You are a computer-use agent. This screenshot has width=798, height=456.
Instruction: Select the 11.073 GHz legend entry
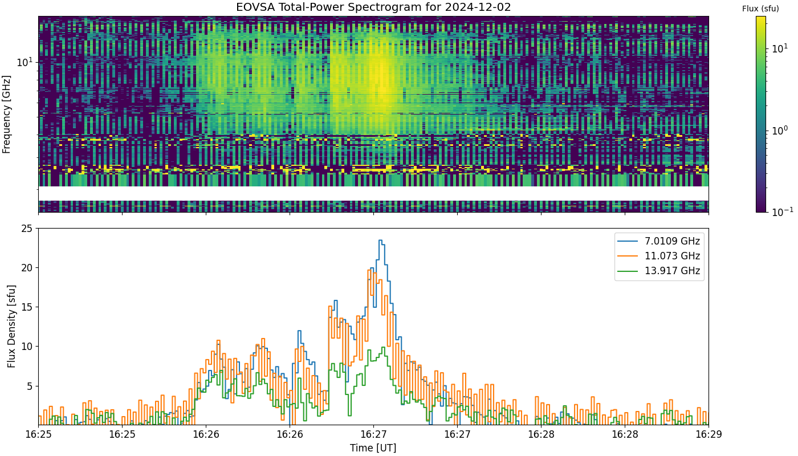pos(659,256)
